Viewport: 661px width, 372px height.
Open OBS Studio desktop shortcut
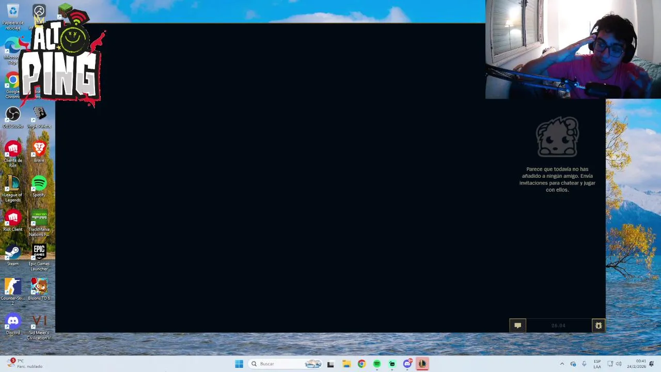tap(12, 118)
